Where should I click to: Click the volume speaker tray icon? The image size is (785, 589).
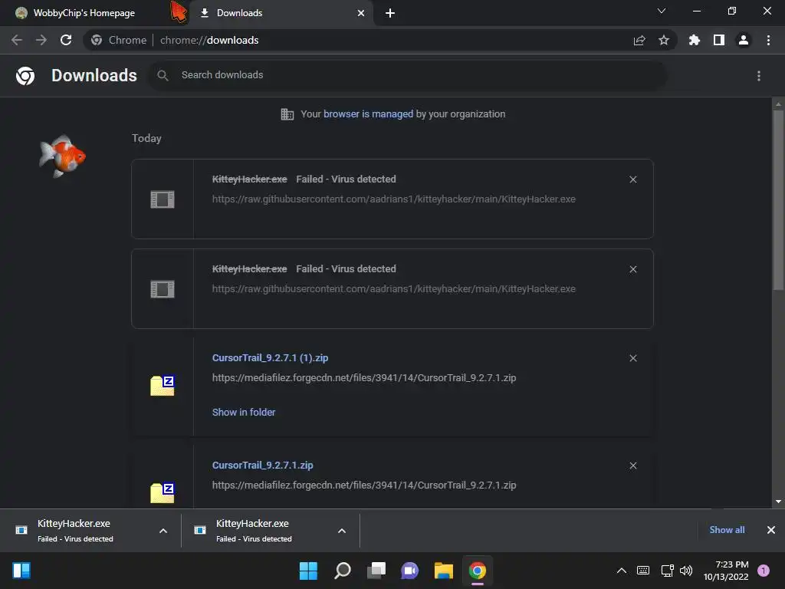(686, 571)
